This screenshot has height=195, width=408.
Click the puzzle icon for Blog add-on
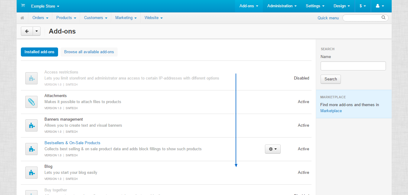pyautogui.click(x=31, y=173)
